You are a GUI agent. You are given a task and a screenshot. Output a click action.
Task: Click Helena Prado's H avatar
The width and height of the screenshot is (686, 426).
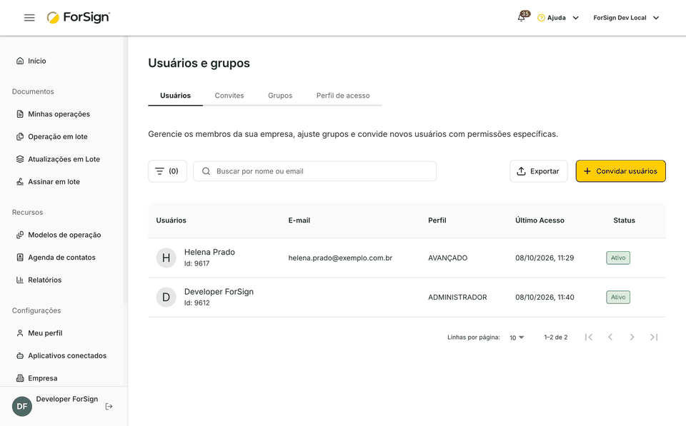pyautogui.click(x=166, y=258)
